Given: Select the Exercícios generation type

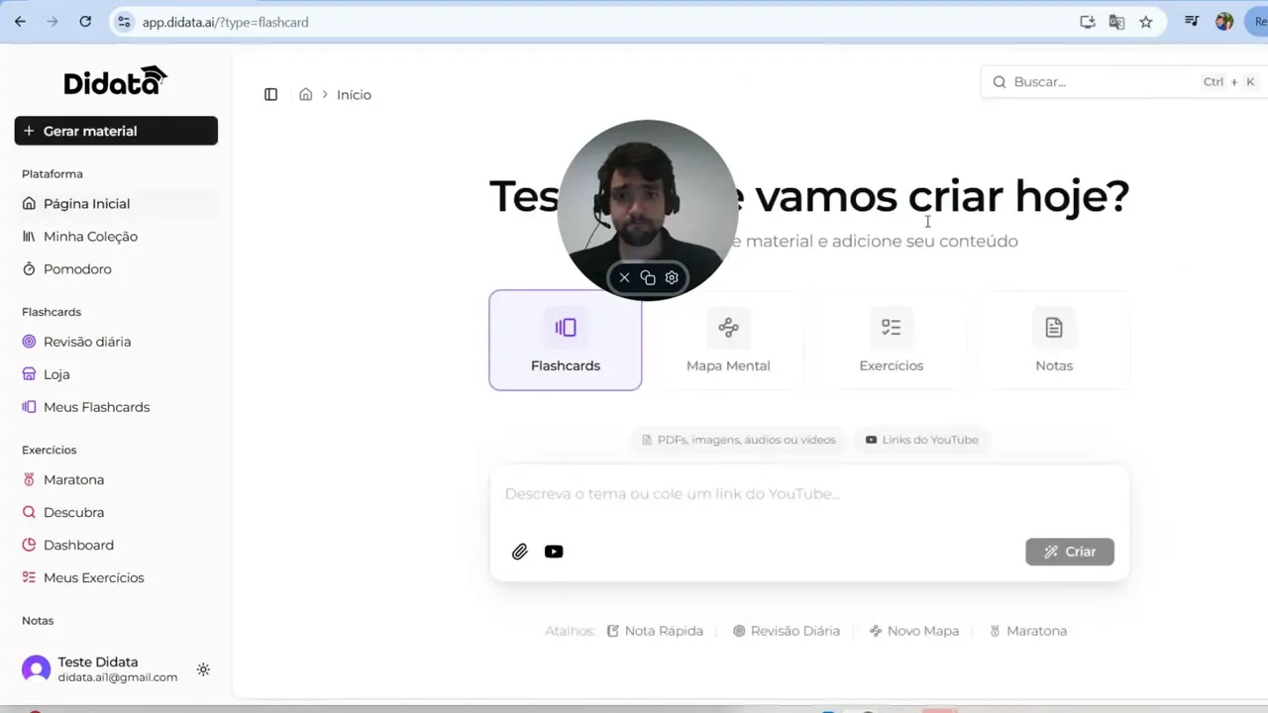Looking at the screenshot, I should (891, 340).
